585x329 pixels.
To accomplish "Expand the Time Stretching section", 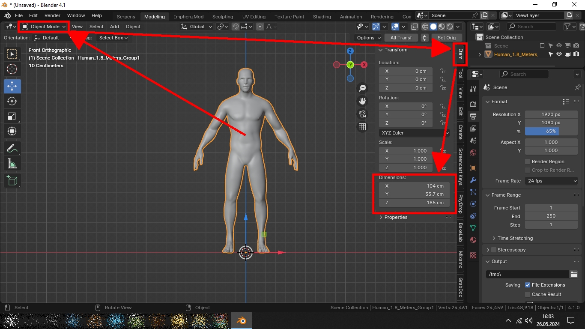I will 515,238.
